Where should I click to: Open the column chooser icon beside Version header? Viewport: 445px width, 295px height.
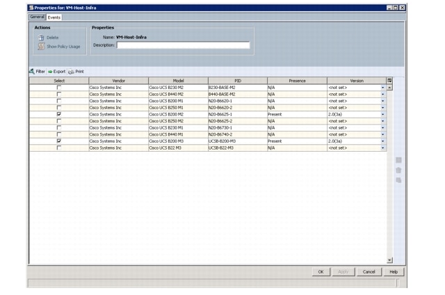pos(389,81)
